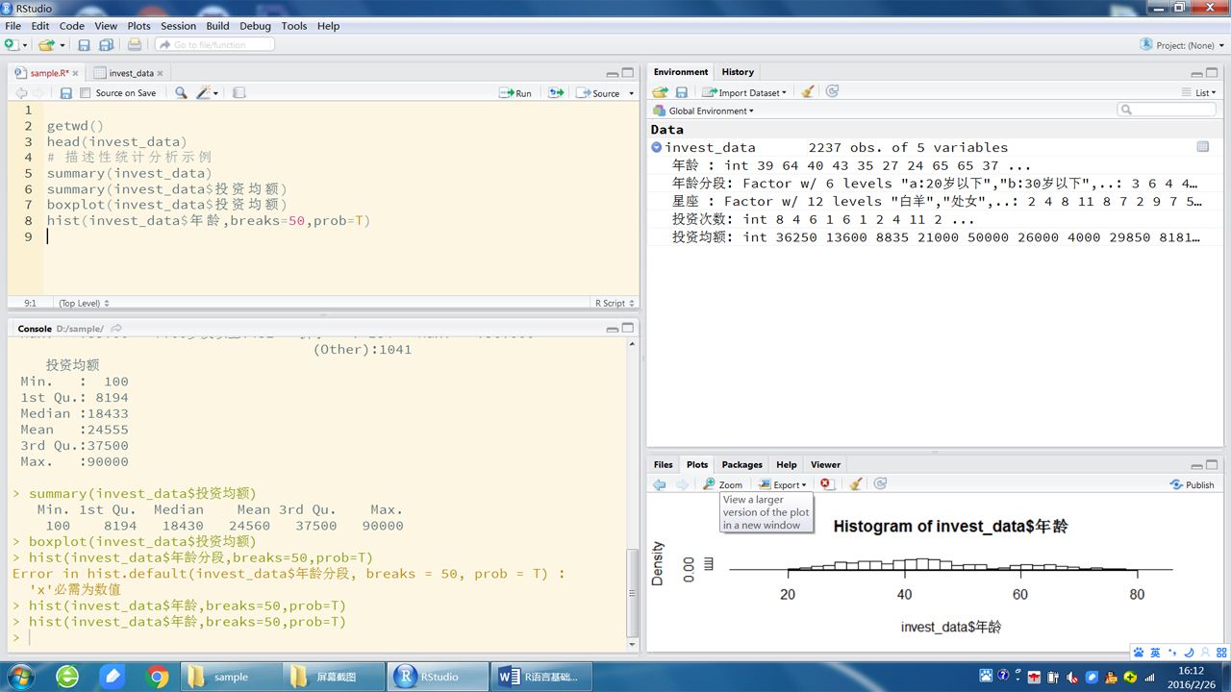
Task: Open the New File dropdown arrow
Action: [x=24, y=45]
